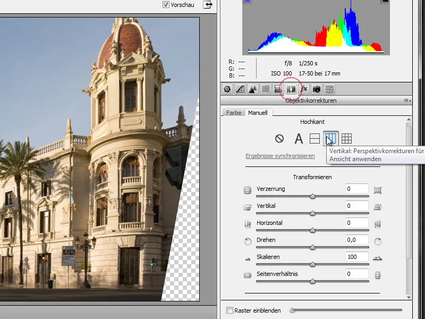This screenshot has height=319, width=425.
Task: Toggle the shadow clipping warning in histogram
Action: [247, 2]
